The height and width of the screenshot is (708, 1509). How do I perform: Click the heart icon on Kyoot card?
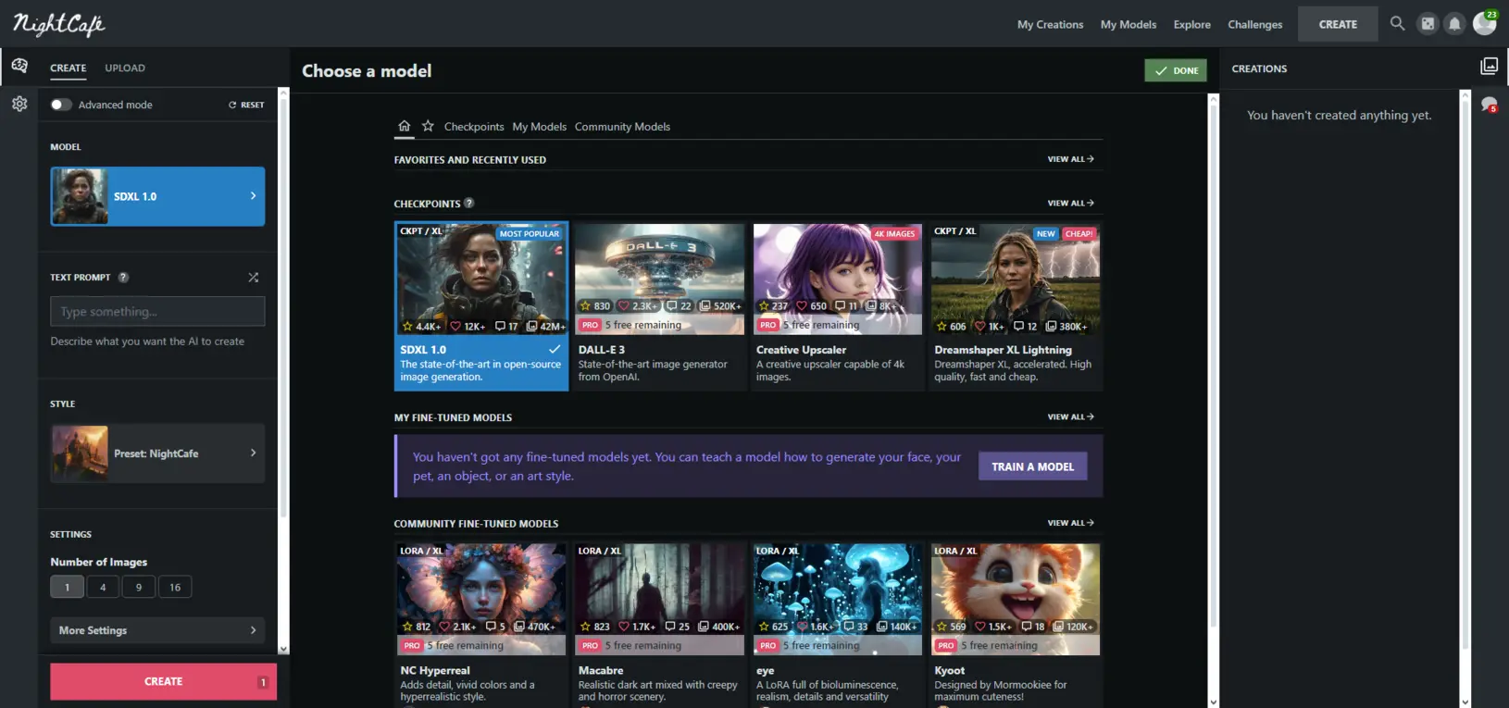click(979, 627)
